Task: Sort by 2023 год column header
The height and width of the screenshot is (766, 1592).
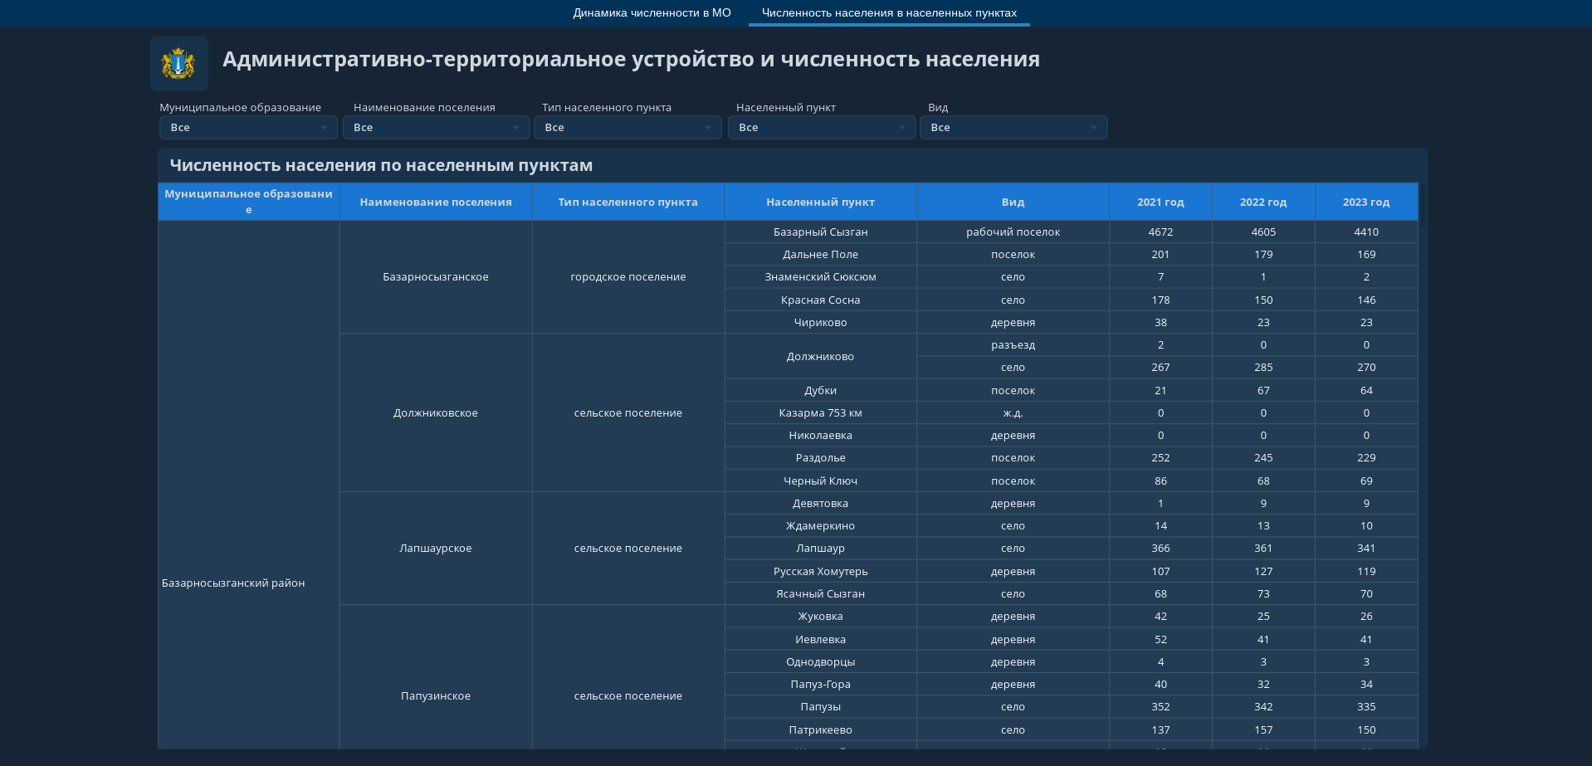Action: tap(1366, 202)
